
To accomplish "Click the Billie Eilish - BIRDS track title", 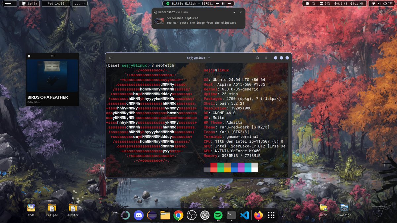I will [193, 4].
